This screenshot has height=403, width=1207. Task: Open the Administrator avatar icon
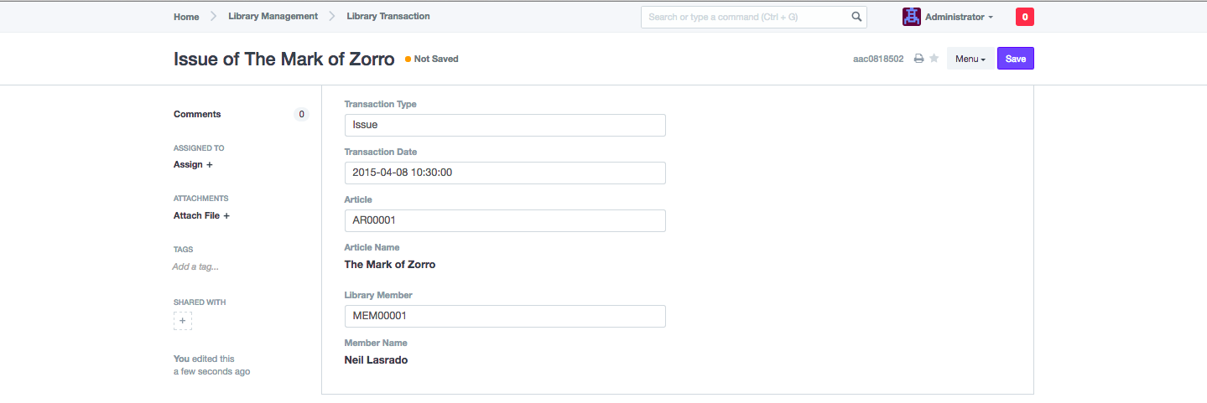(912, 17)
